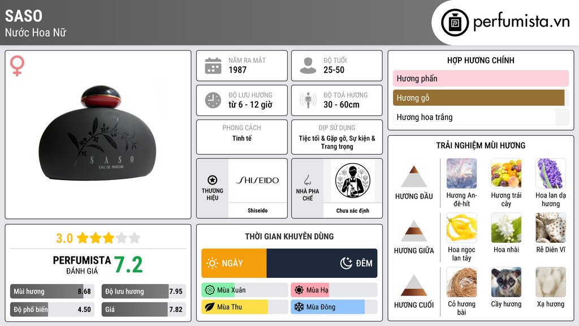The width and height of the screenshot is (579, 326).
Task: Click the Shiseido brand name label
Action: click(x=257, y=211)
